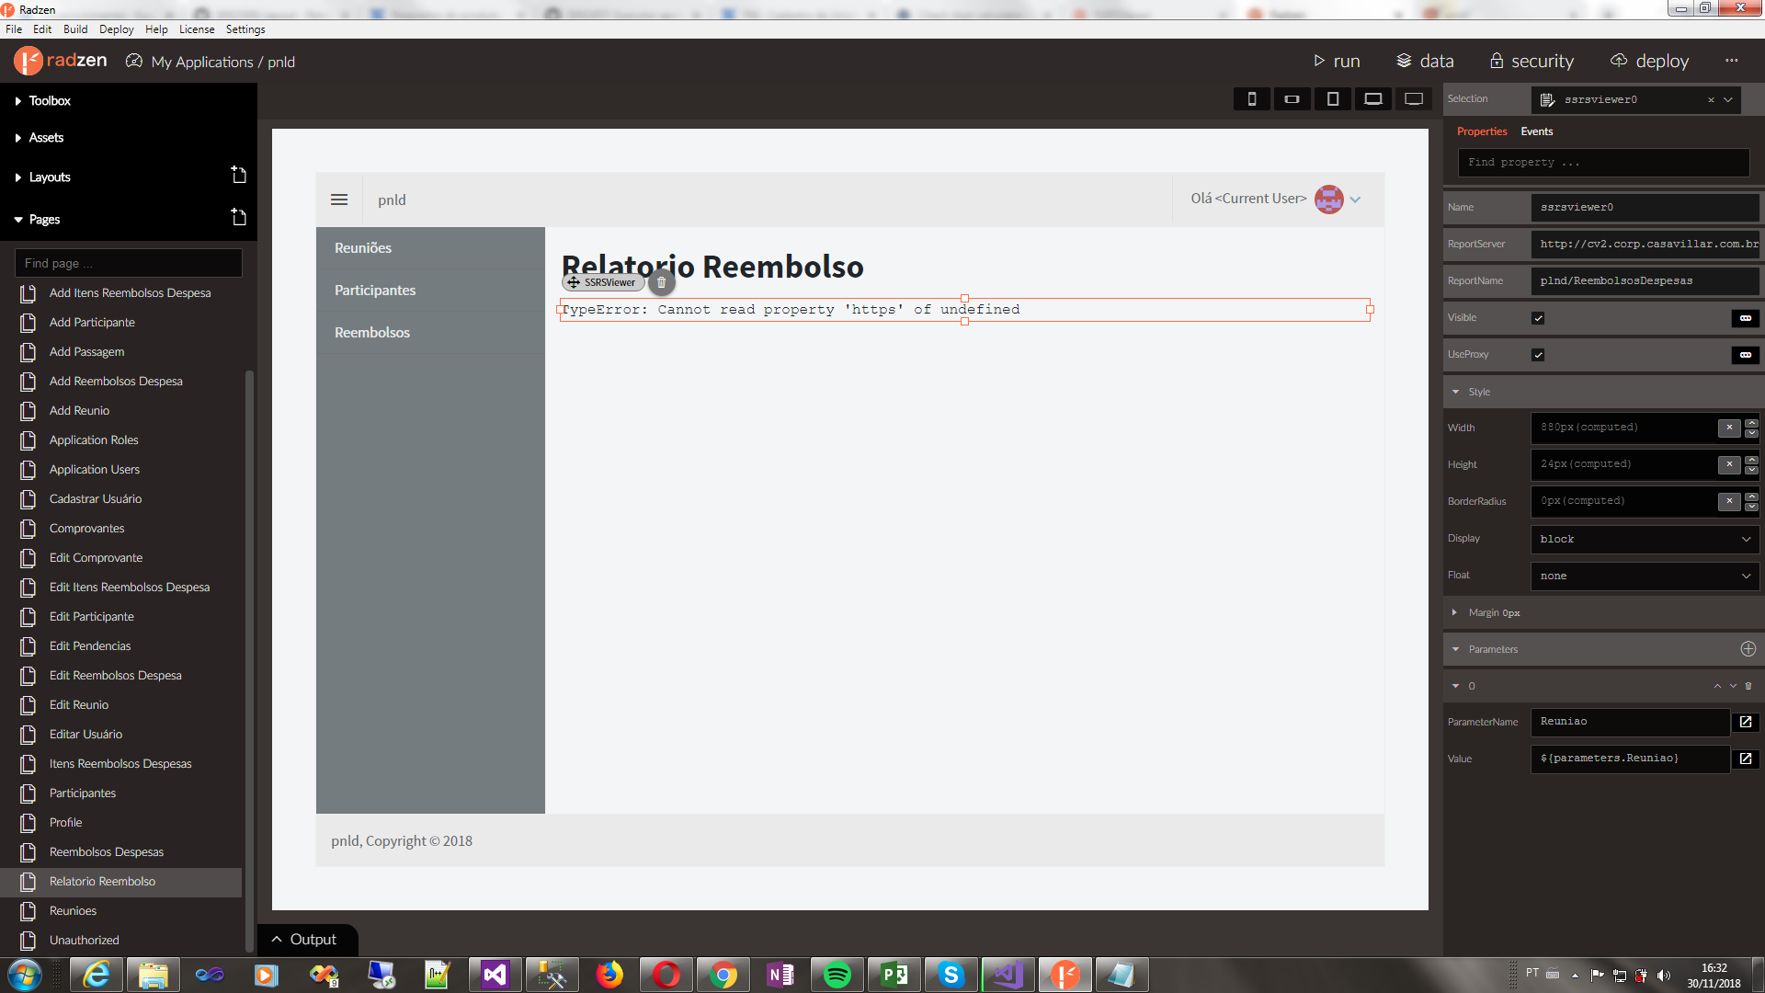
Task: Open the more options ellipsis menu
Action: click(x=1732, y=61)
